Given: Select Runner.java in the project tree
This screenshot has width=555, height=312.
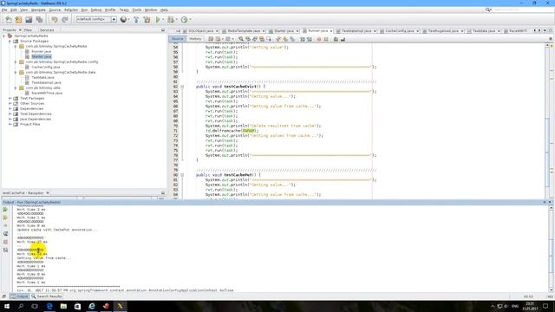Looking at the screenshot, I should [x=41, y=51].
